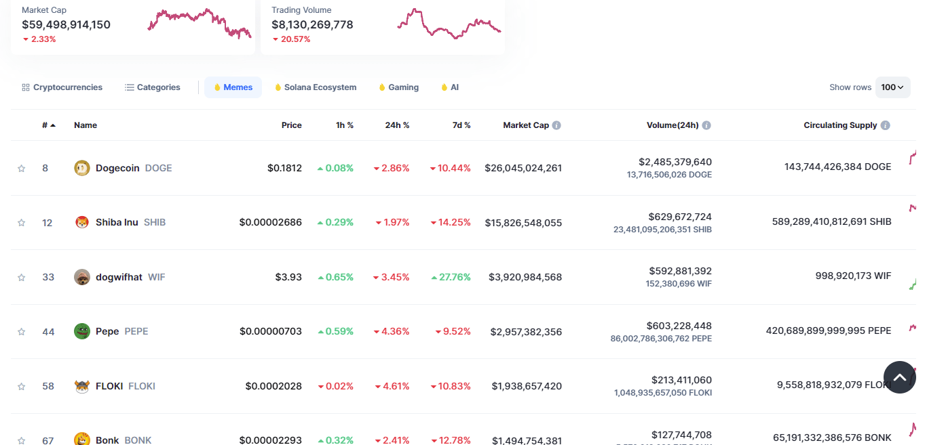Sort table by the # rank column
Viewport: 927px width, 445px height.
[48, 125]
